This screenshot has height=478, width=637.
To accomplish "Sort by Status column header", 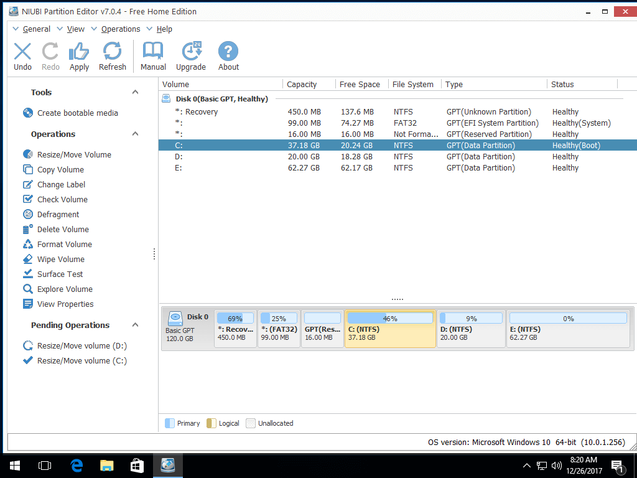I will [x=582, y=84].
